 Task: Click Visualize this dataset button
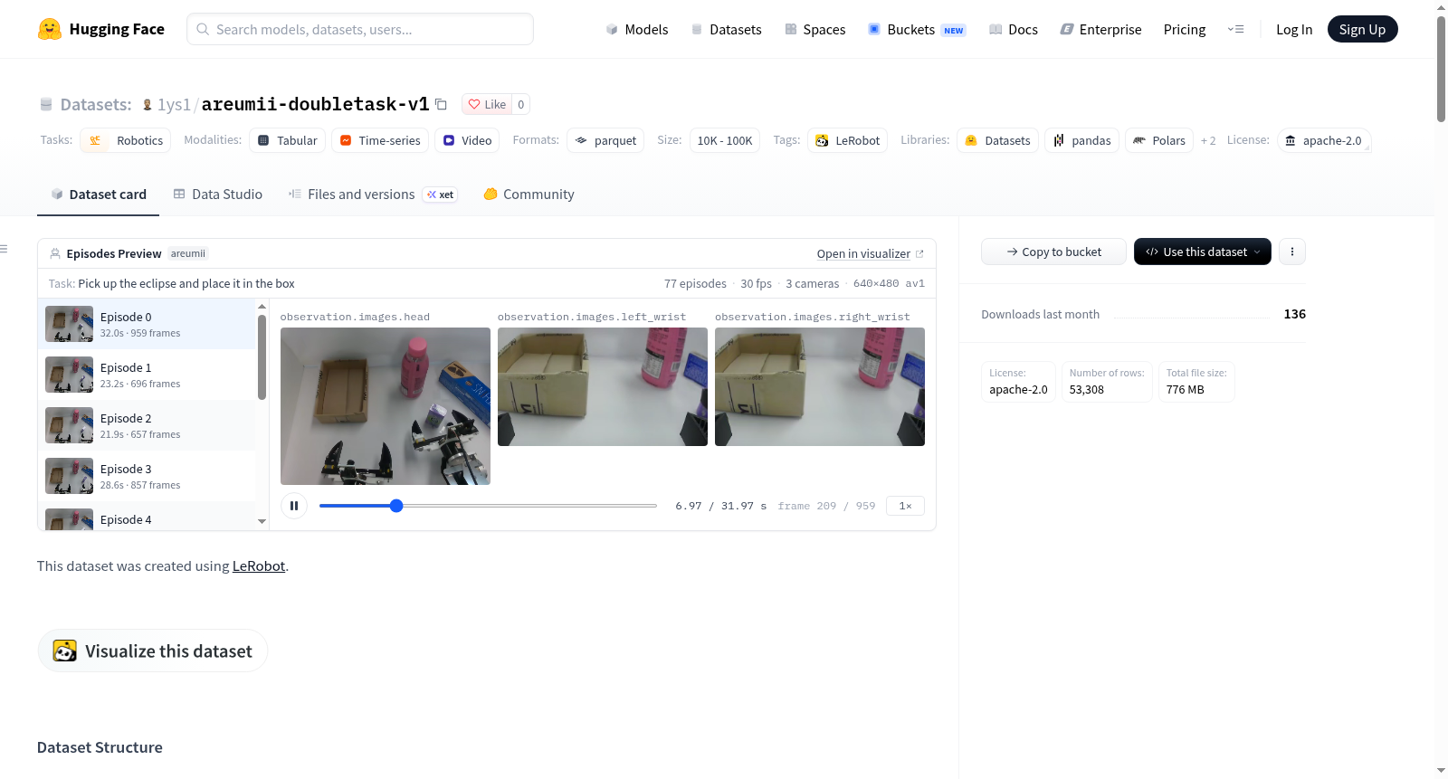click(x=152, y=651)
